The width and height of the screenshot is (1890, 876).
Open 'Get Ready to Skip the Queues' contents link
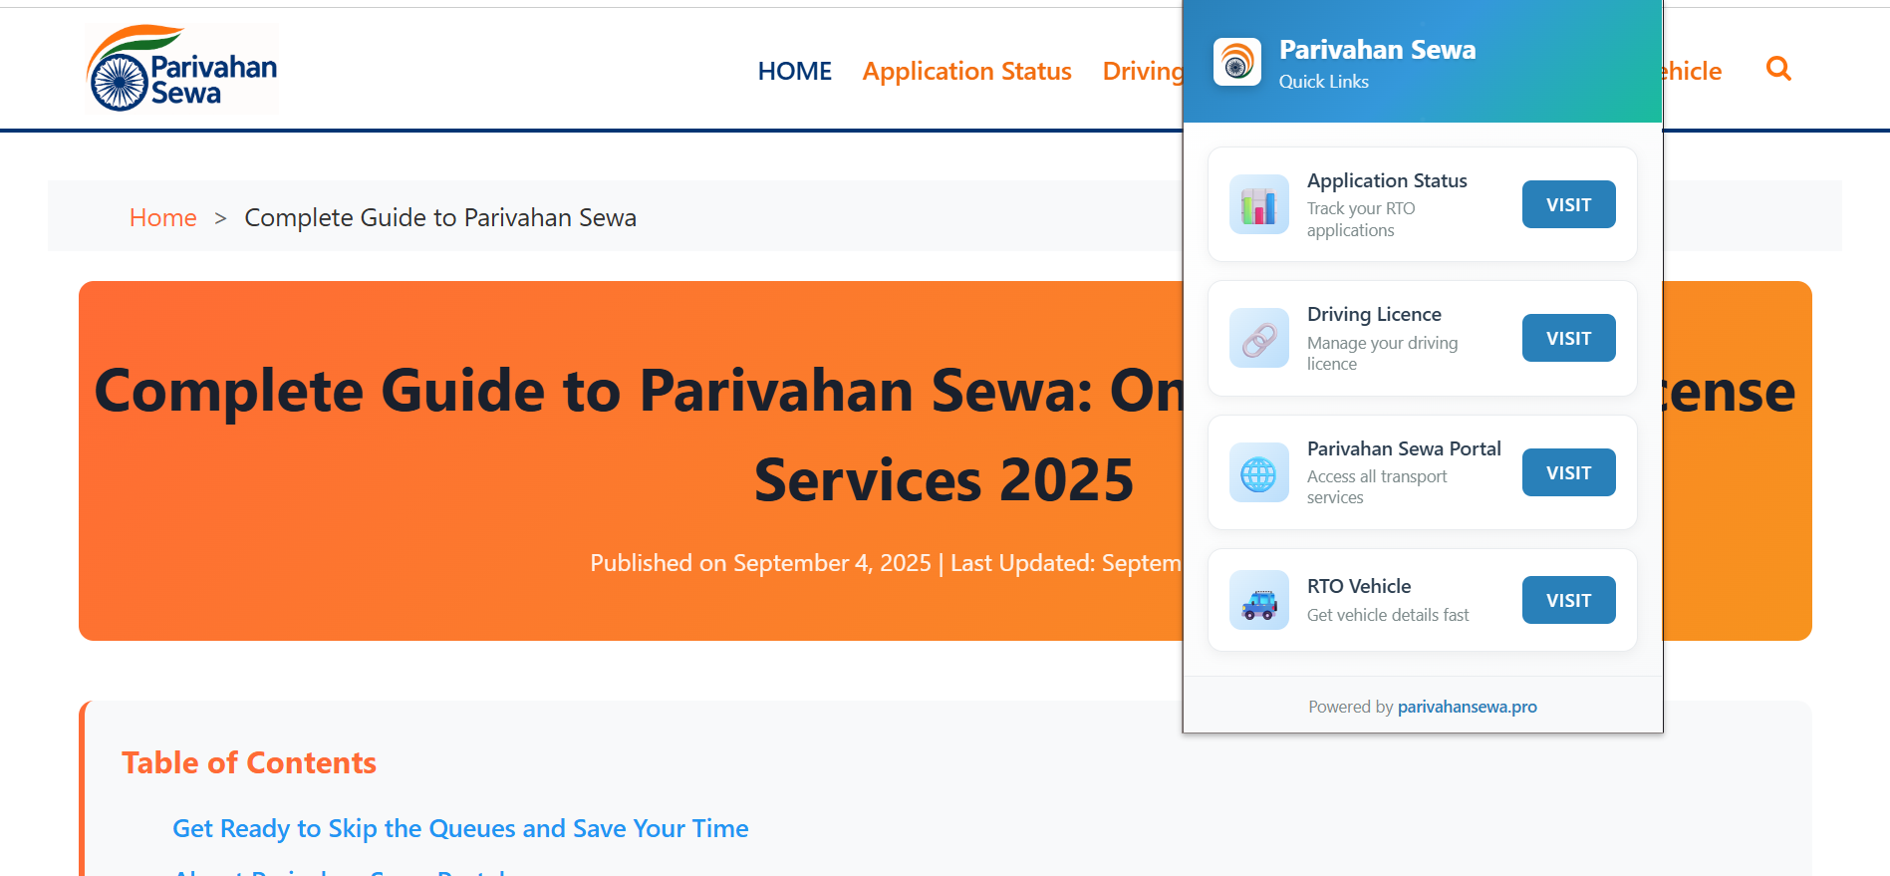(x=460, y=828)
